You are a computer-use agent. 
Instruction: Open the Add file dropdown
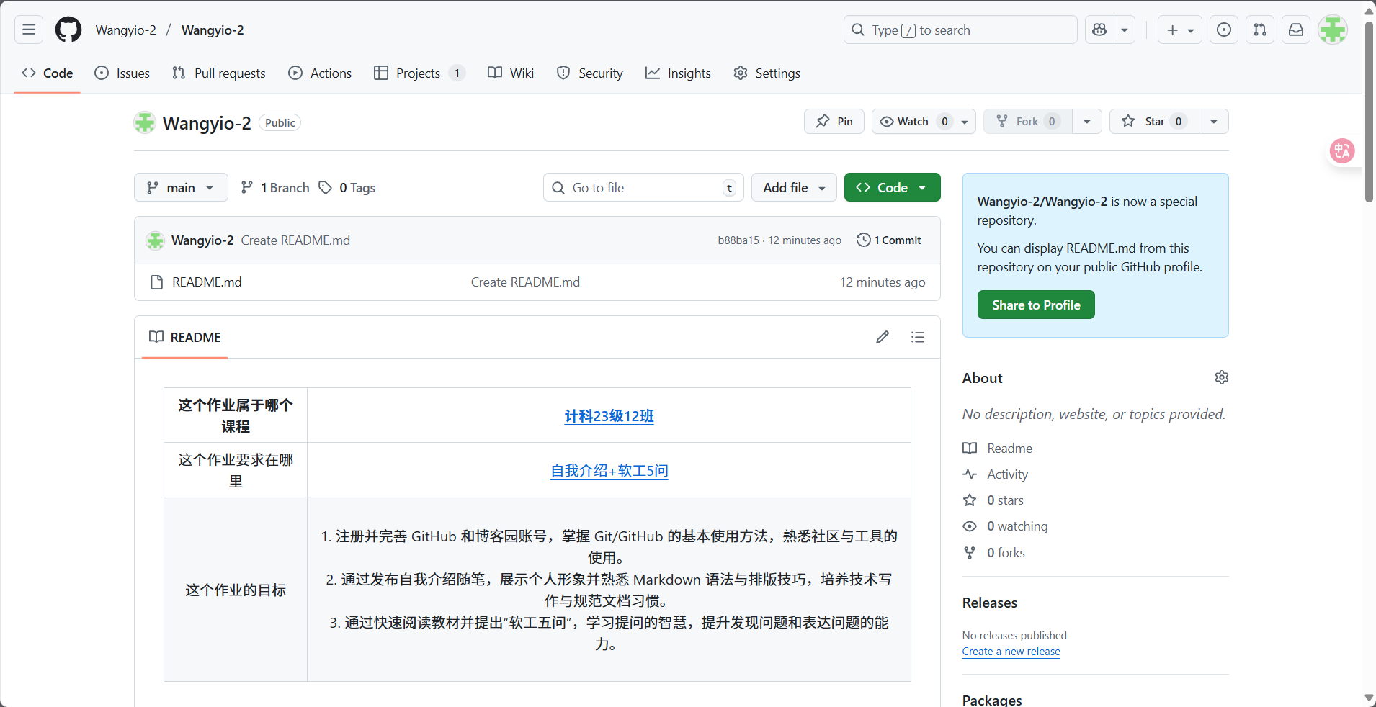[793, 187]
